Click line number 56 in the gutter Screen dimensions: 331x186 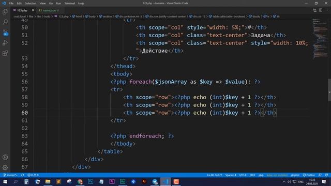[x=24, y=82]
